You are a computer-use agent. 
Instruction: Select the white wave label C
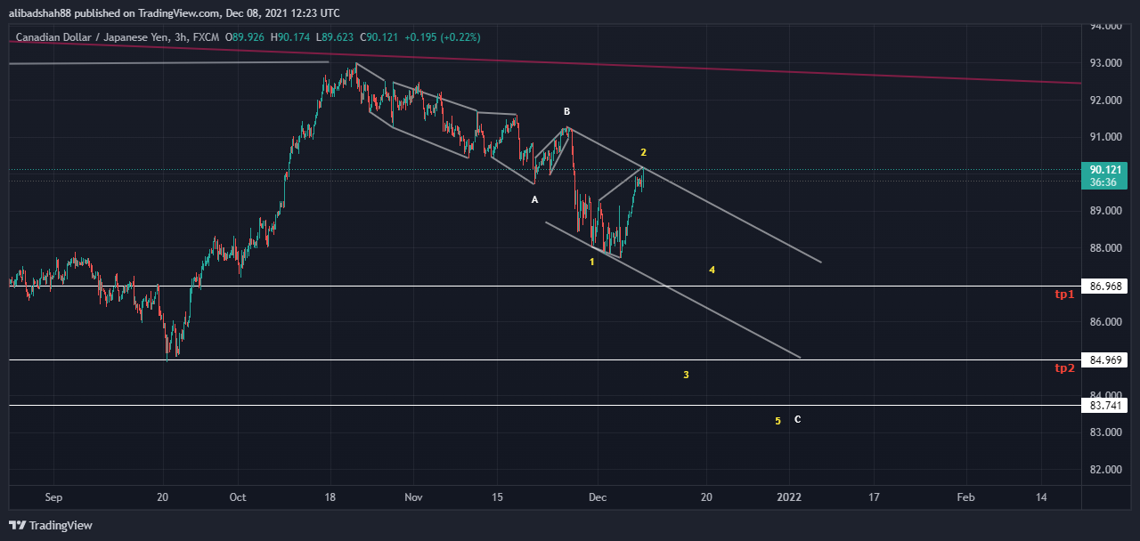coord(797,419)
